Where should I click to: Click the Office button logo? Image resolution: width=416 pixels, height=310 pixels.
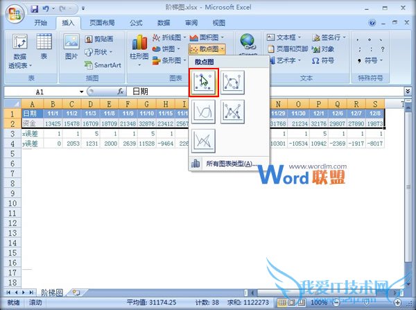tap(15, 13)
